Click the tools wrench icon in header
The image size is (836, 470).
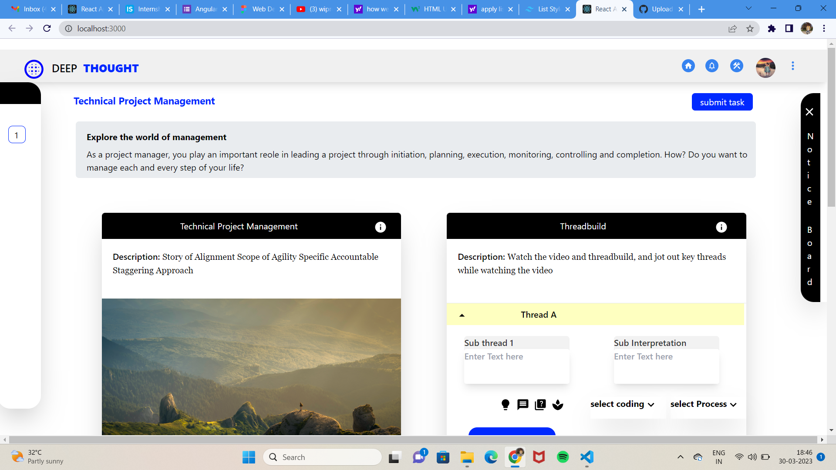click(x=736, y=66)
